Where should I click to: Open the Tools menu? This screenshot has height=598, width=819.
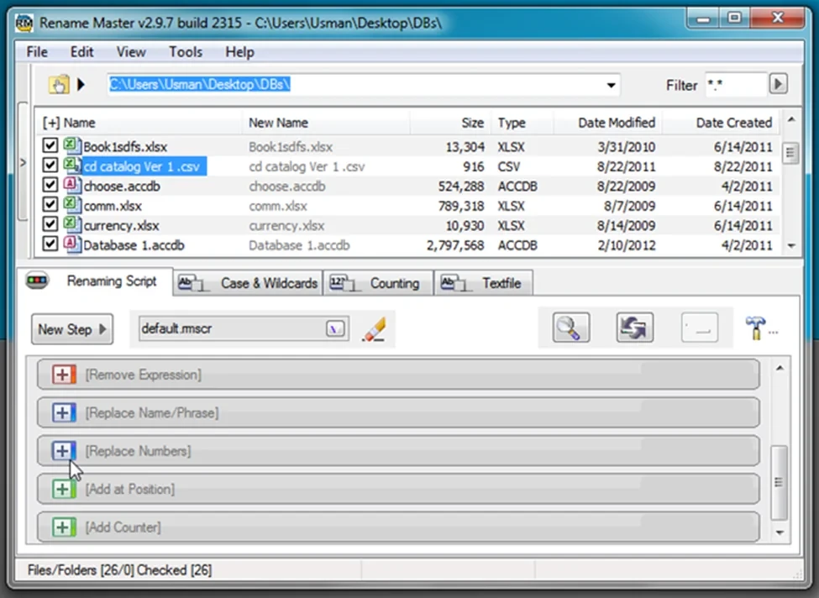pyautogui.click(x=185, y=52)
